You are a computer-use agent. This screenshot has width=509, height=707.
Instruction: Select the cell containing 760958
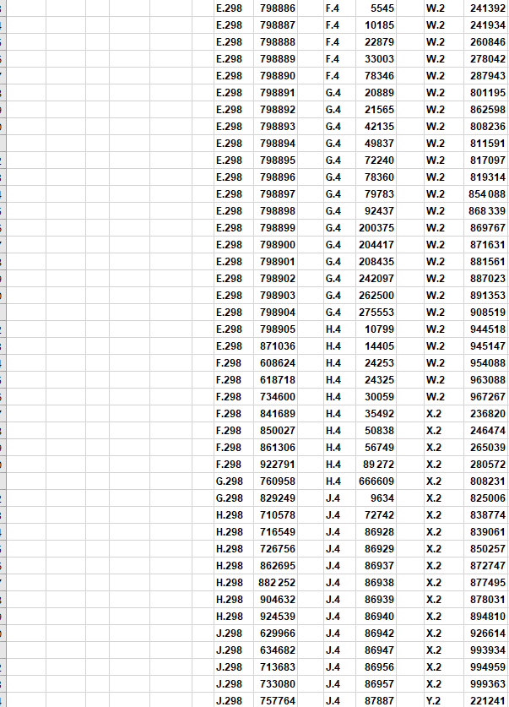[x=278, y=481]
